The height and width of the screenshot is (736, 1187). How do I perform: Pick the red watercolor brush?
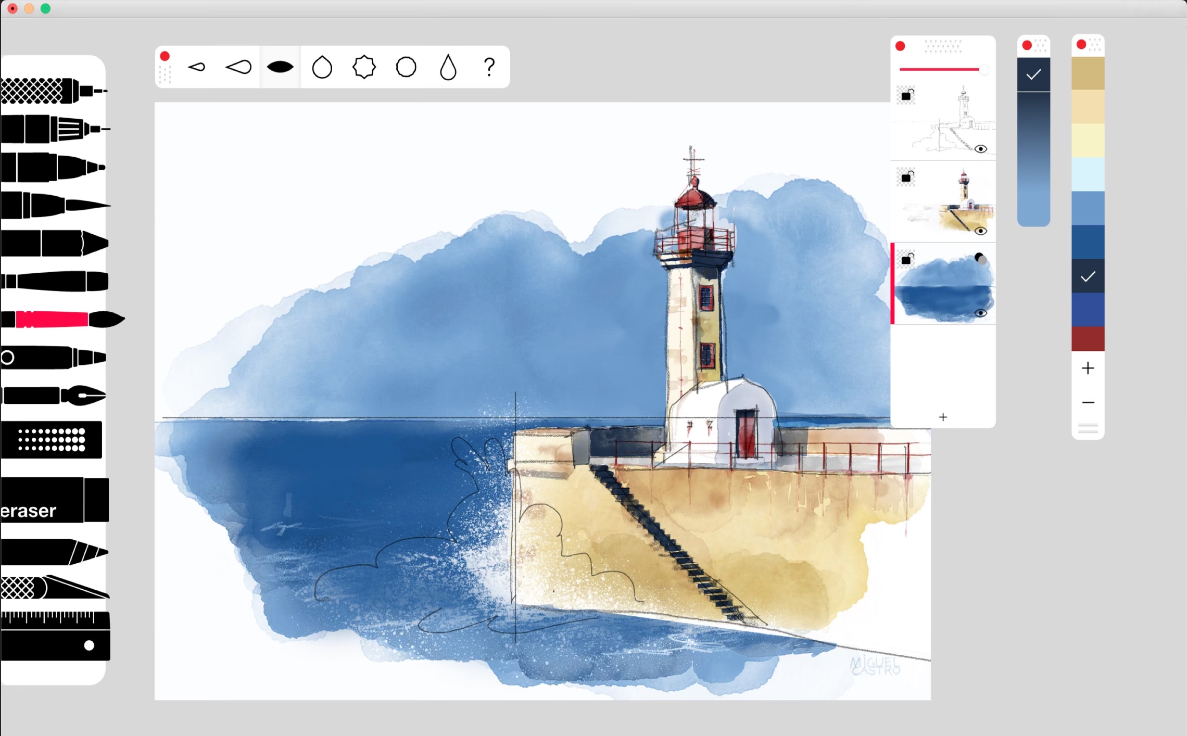point(57,319)
